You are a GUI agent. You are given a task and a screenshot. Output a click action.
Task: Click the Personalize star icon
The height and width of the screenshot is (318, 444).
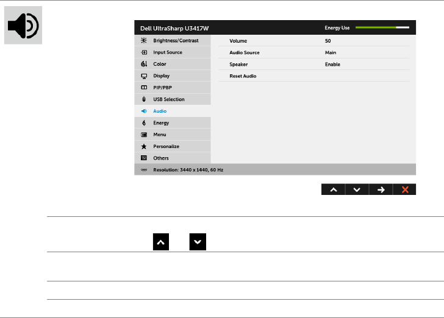pos(144,146)
